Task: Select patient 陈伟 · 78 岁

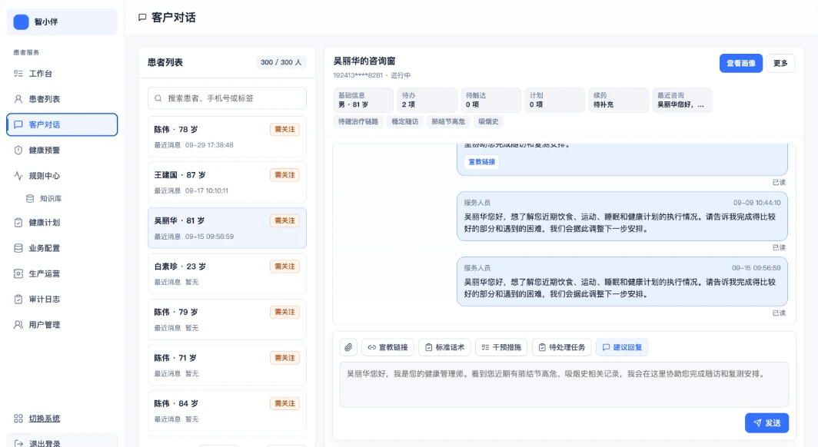Action: (227, 137)
